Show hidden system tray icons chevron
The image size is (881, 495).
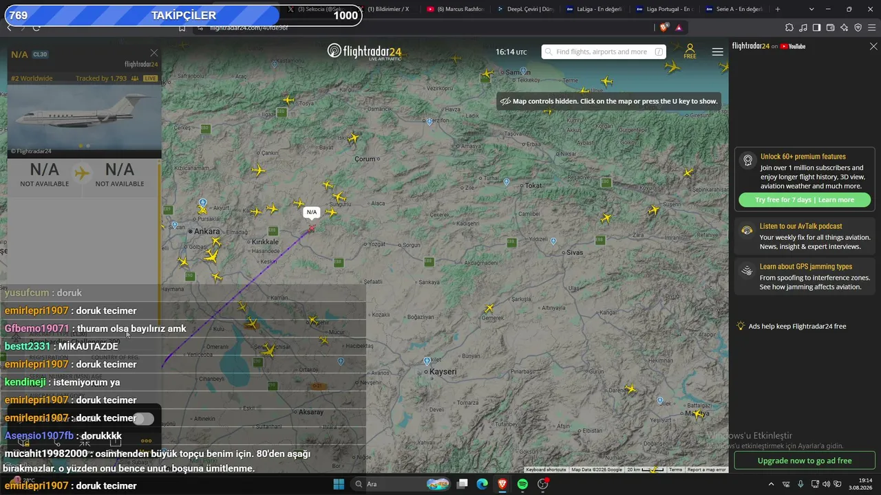click(771, 484)
